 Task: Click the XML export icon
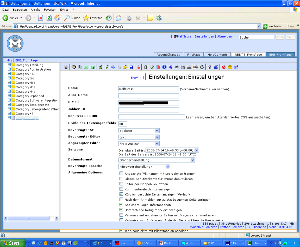(x=177, y=67)
